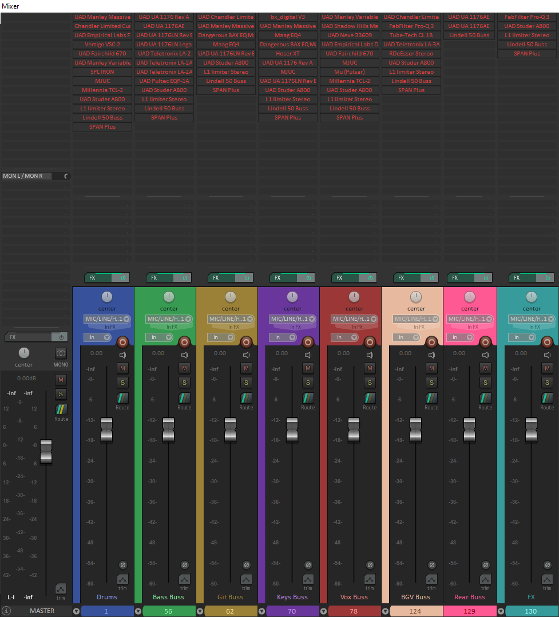This screenshot has height=617, width=559.
Task: Mute the Keys Buss
Action: click(308, 368)
